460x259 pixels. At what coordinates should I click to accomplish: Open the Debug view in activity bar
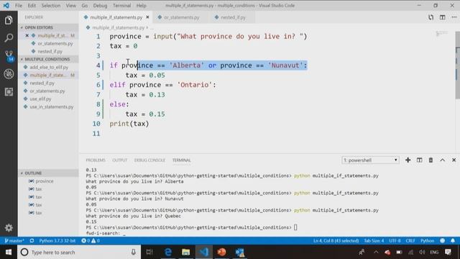point(9,73)
